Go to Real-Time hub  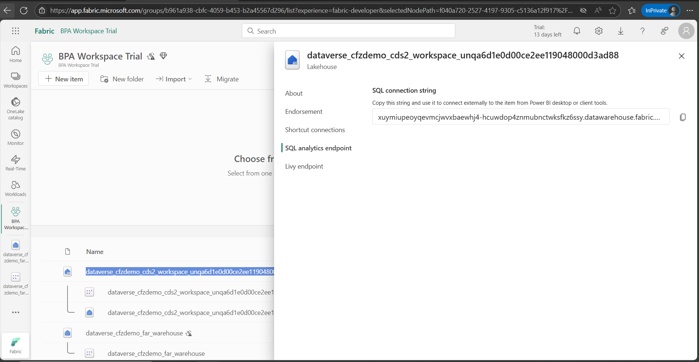[x=16, y=163]
